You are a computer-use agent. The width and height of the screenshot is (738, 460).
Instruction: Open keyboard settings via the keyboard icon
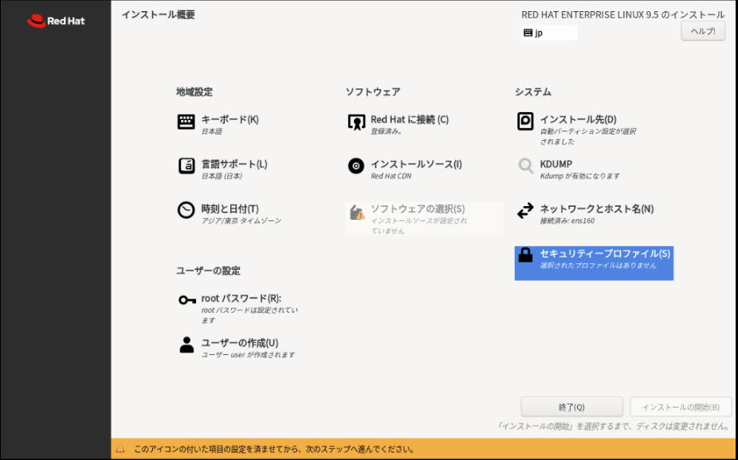click(185, 122)
